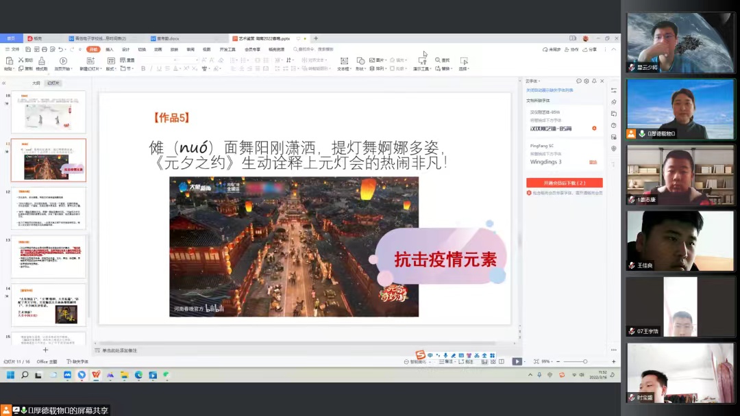The width and height of the screenshot is (740, 416).
Task: Toggle Subscript formatting
Action: click(x=194, y=69)
